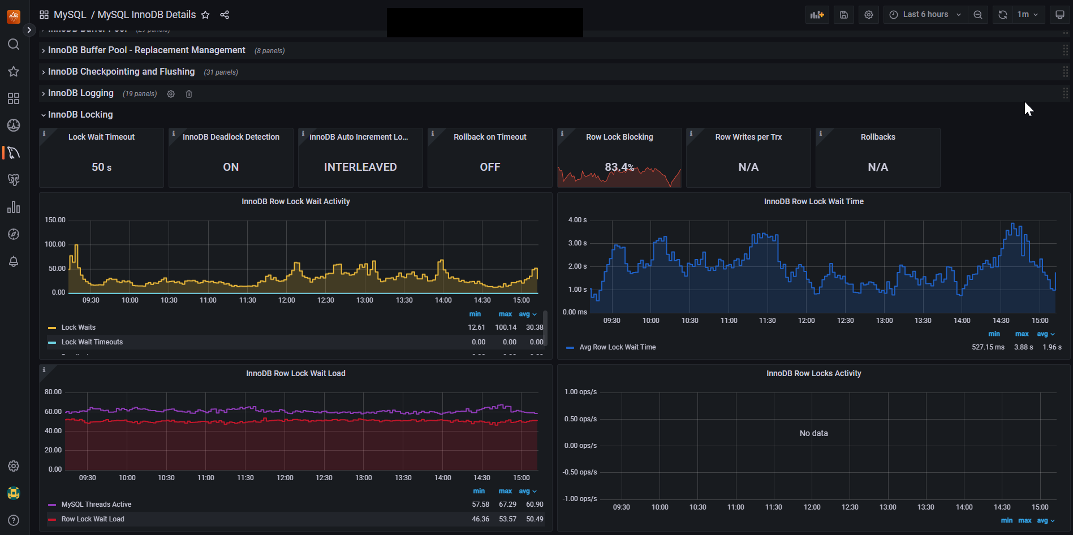Open Configuration gear in the sidebar
The width and height of the screenshot is (1073, 535).
(x=14, y=466)
